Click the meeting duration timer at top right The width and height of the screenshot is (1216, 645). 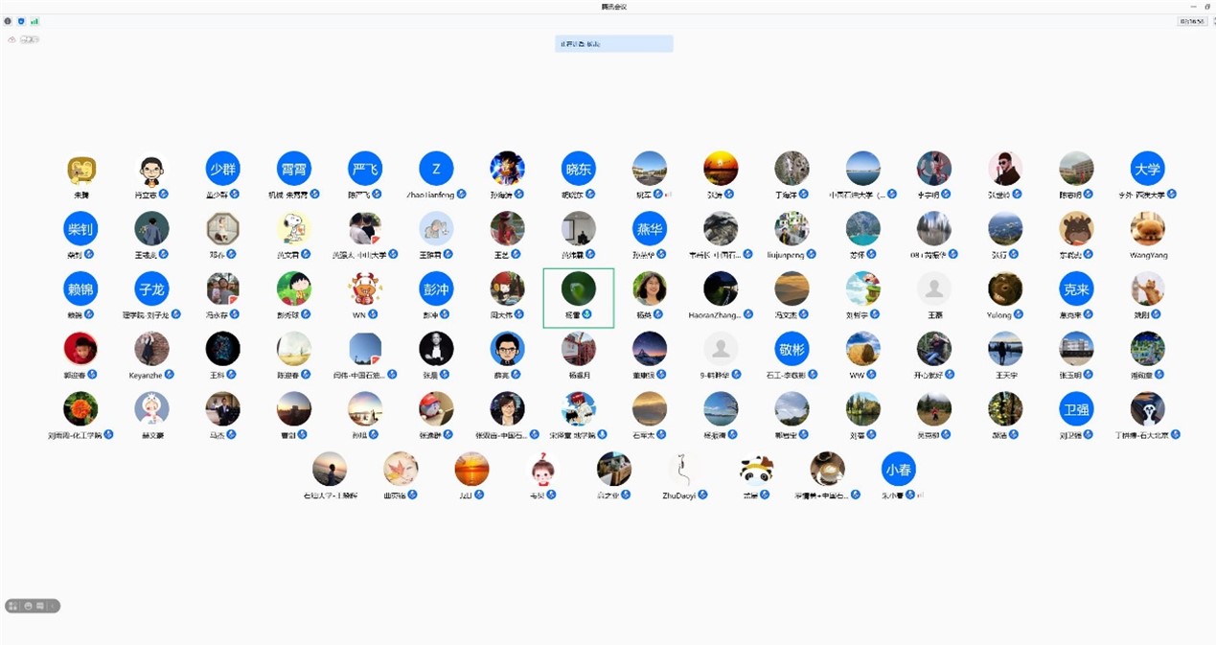pos(1192,20)
